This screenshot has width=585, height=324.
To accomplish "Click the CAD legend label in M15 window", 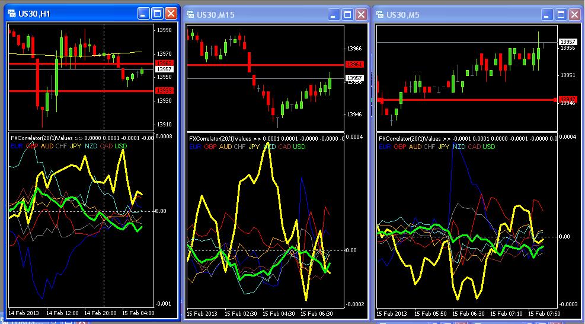I will (284, 147).
